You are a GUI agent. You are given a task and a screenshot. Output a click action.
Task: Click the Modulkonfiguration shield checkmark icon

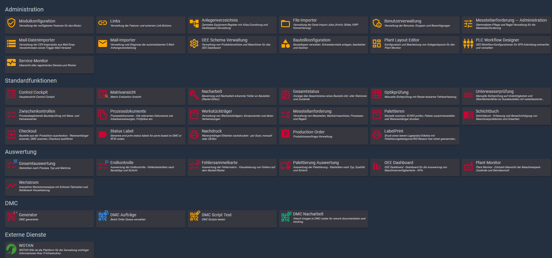(11, 23)
